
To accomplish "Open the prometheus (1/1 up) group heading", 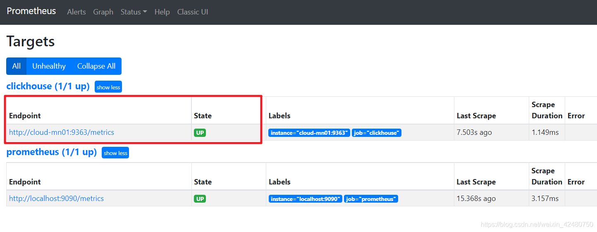I will tap(52, 152).
